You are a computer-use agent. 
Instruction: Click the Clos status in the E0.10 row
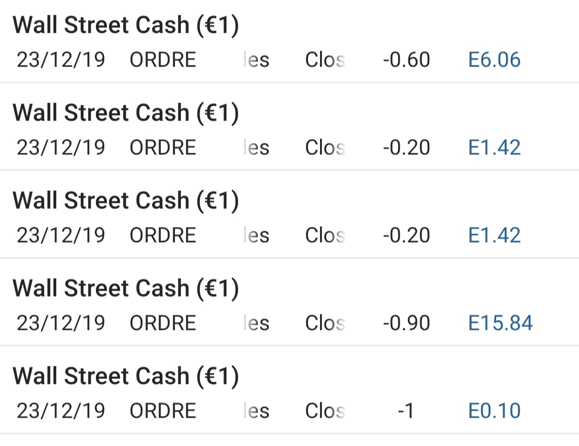pyautogui.click(x=325, y=411)
